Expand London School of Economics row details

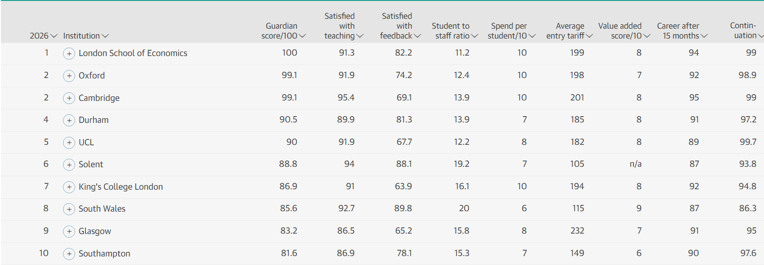pyautogui.click(x=69, y=54)
